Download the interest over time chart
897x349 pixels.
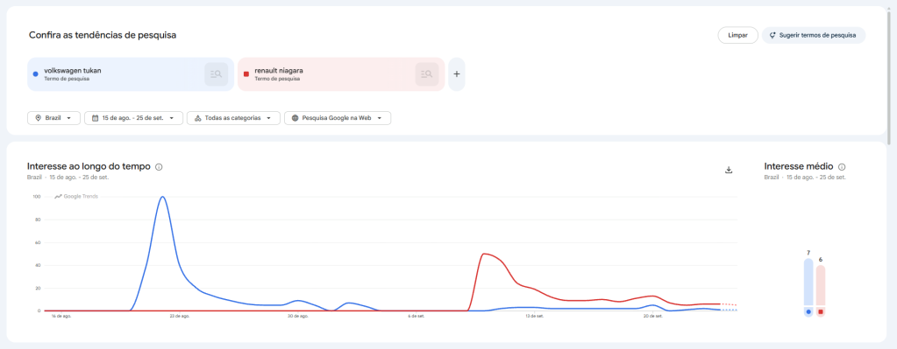tap(729, 170)
